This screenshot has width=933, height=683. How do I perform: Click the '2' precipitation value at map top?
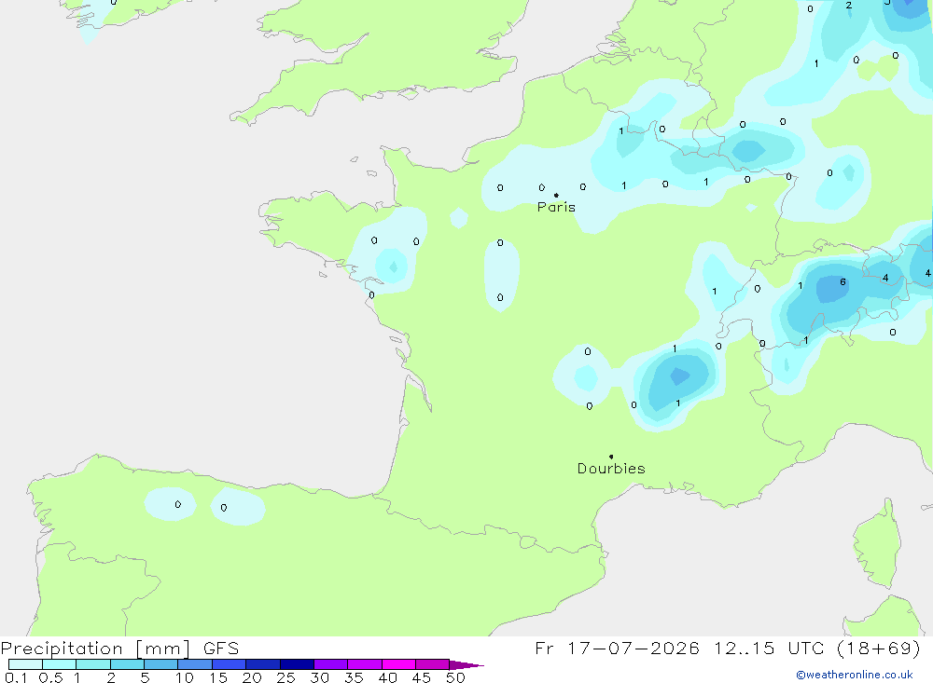[848, 6]
